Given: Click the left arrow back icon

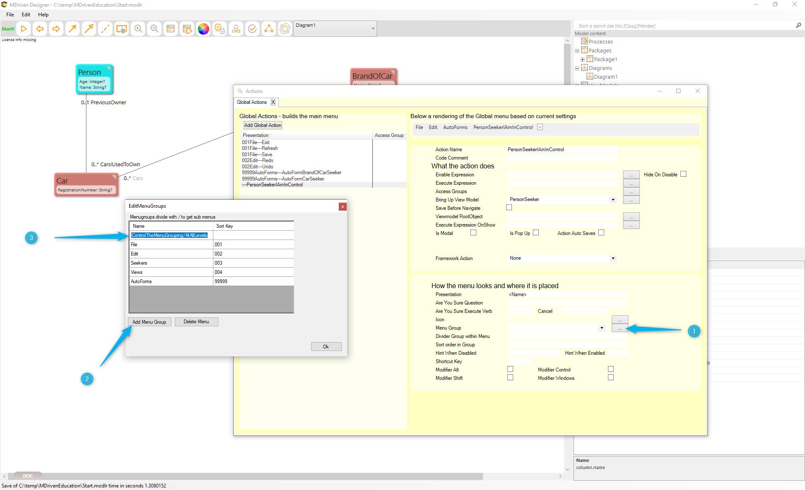Looking at the screenshot, I should [40, 29].
